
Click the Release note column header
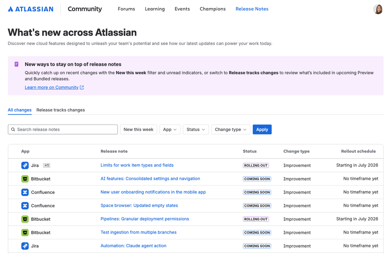[x=114, y=151]
